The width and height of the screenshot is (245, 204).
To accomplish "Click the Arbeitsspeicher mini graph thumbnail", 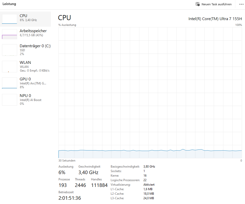I will [x=10, y=34].
